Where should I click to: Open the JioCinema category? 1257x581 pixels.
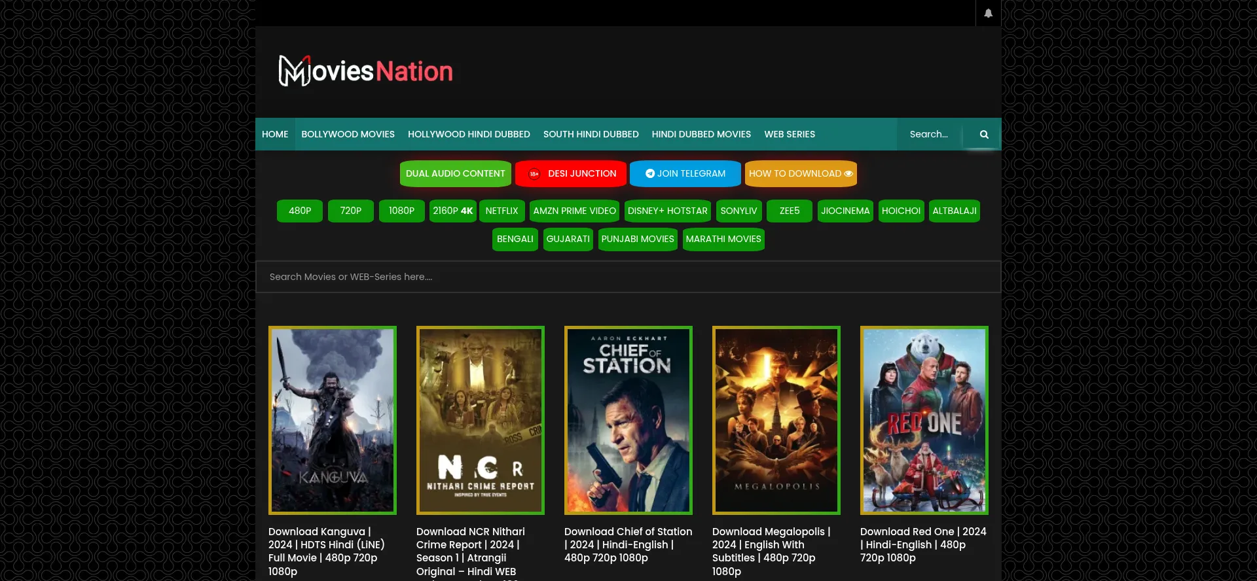[x=845, y=211]
